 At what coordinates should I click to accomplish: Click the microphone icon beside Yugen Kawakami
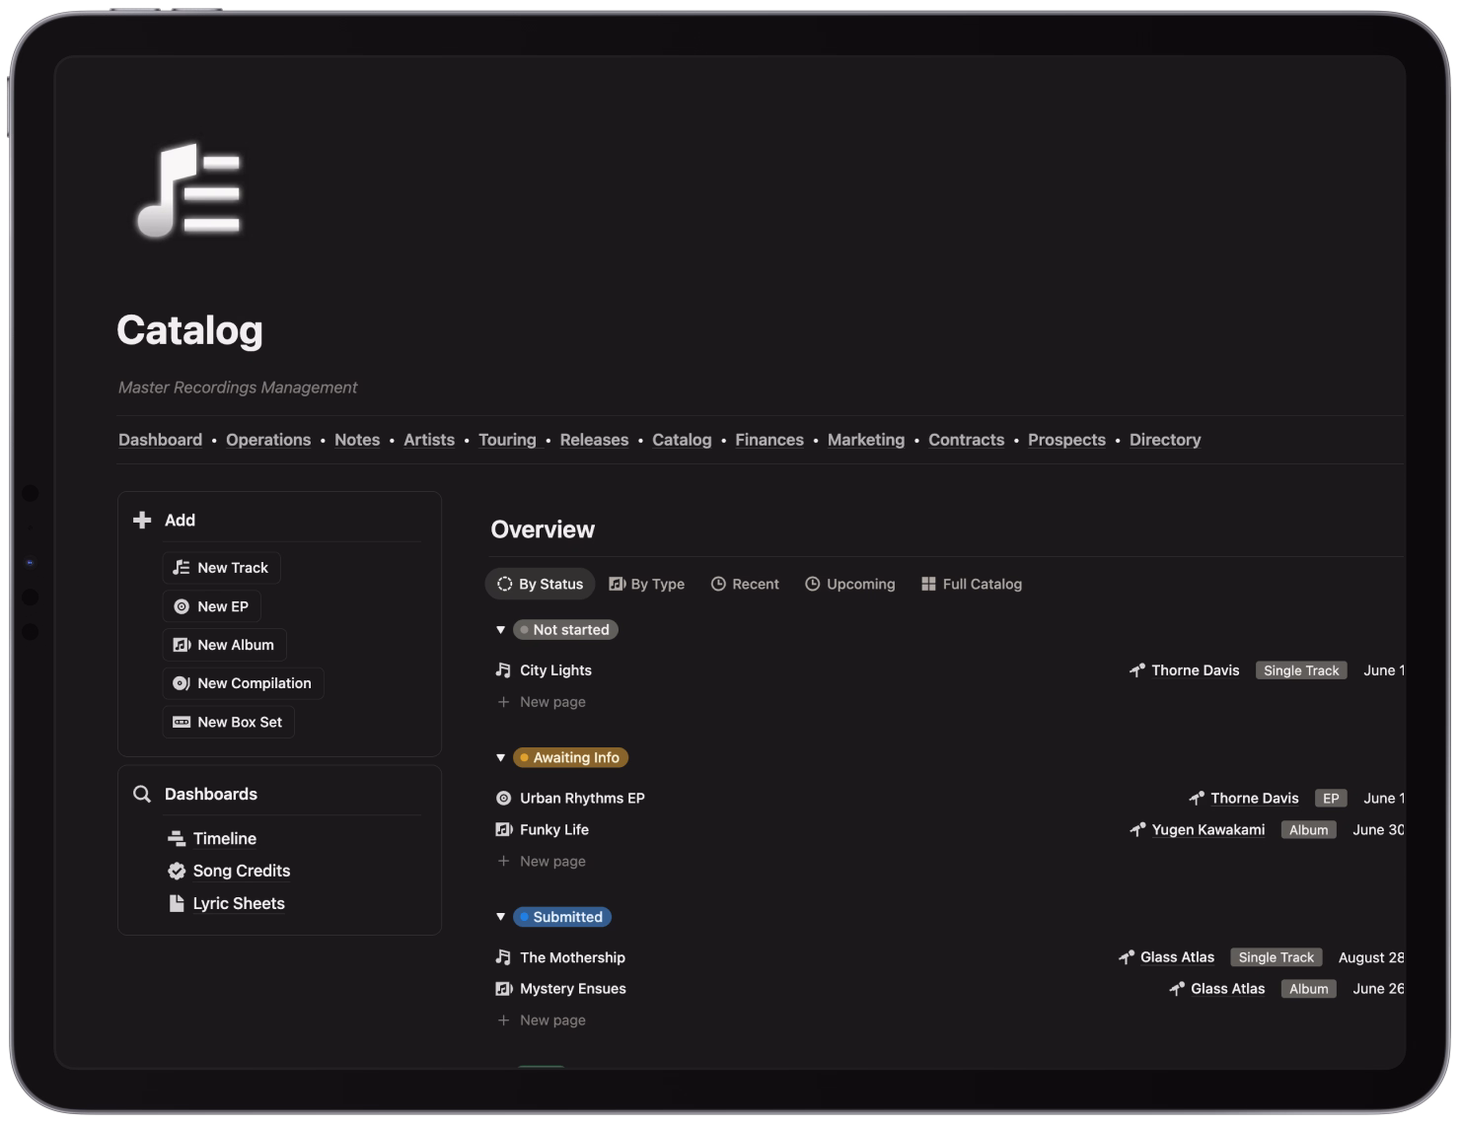click(x=1137, y=830)
